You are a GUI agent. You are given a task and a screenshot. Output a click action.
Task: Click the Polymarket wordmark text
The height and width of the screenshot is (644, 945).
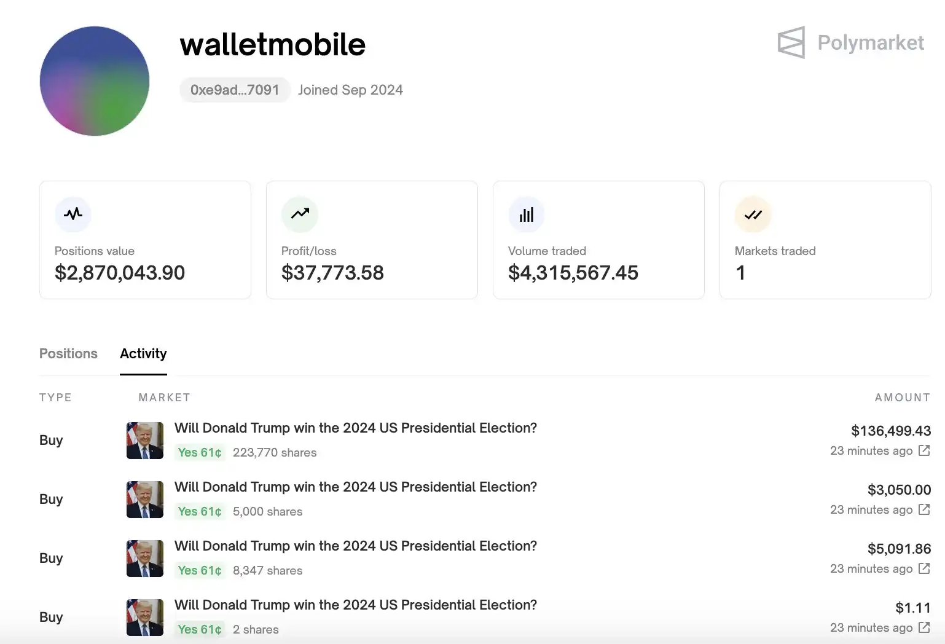pyautogui.click(x=871, y=43)
